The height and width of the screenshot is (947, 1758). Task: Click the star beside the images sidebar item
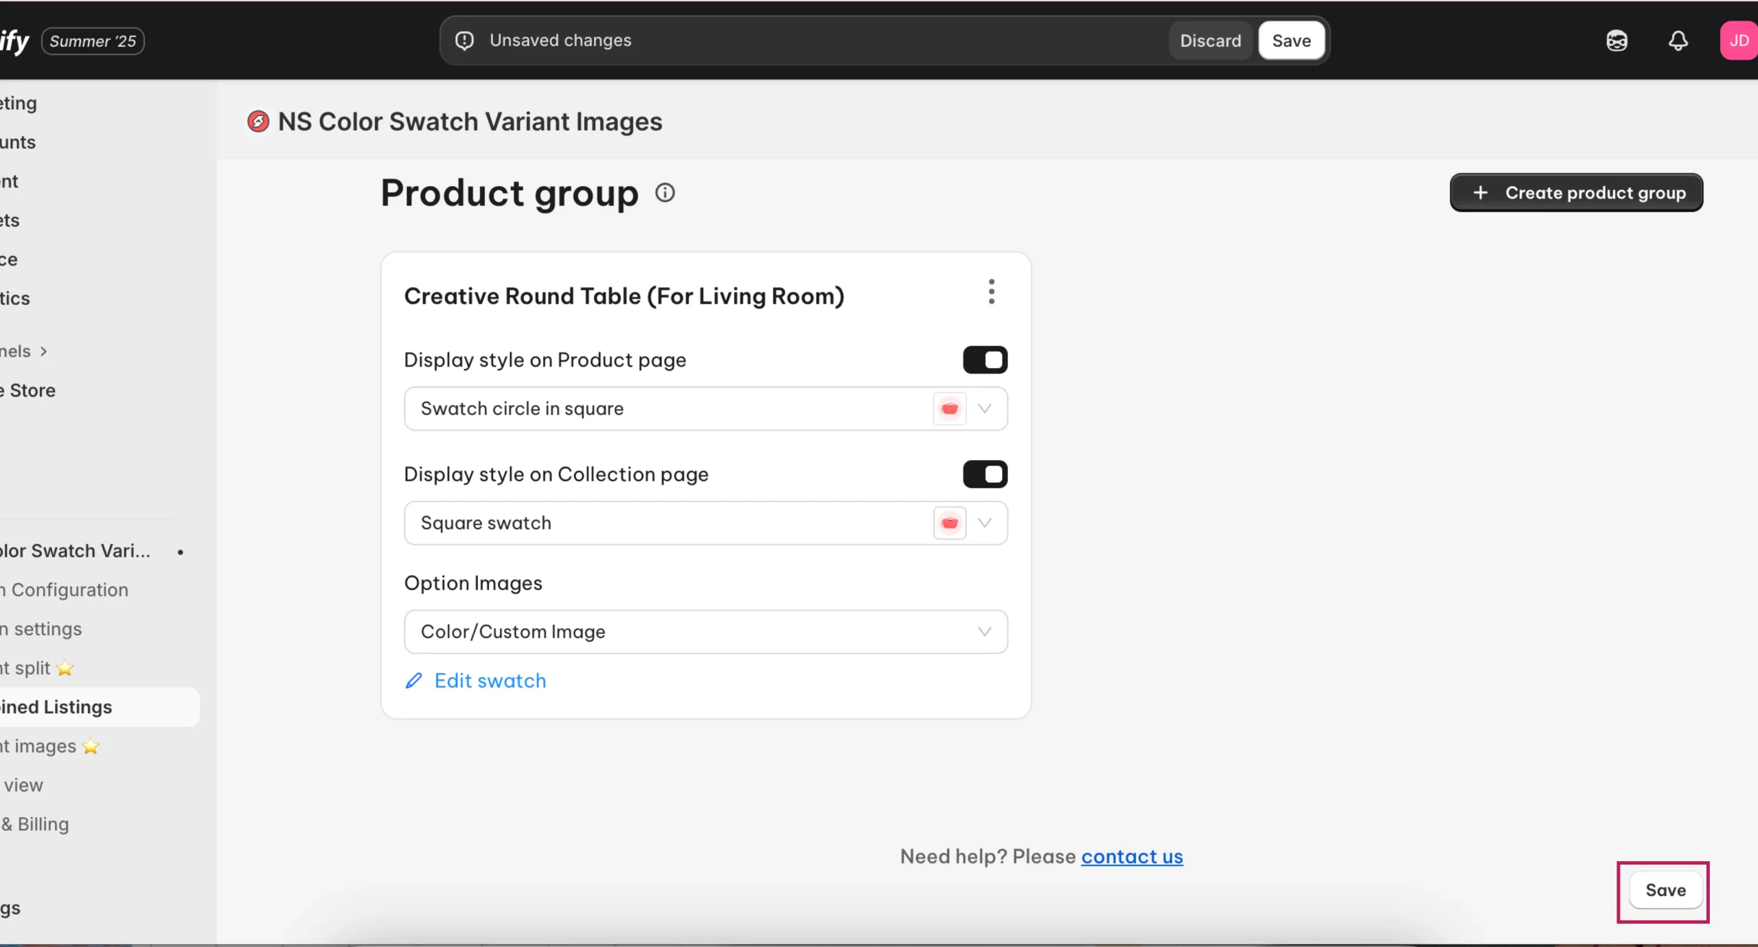[x=91, y=746]
